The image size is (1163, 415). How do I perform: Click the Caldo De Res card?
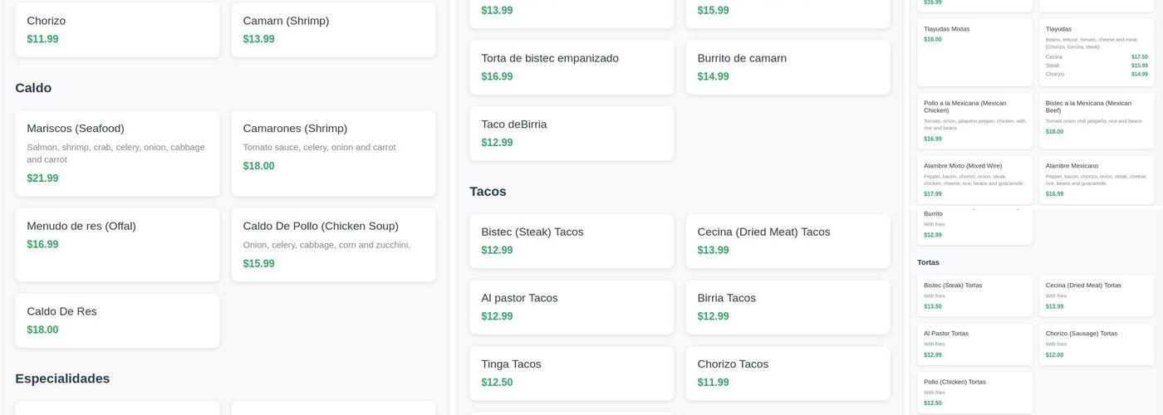click(117, 320)
